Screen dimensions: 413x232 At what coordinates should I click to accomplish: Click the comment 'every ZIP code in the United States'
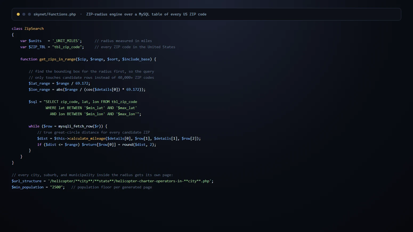click(135, 47)
